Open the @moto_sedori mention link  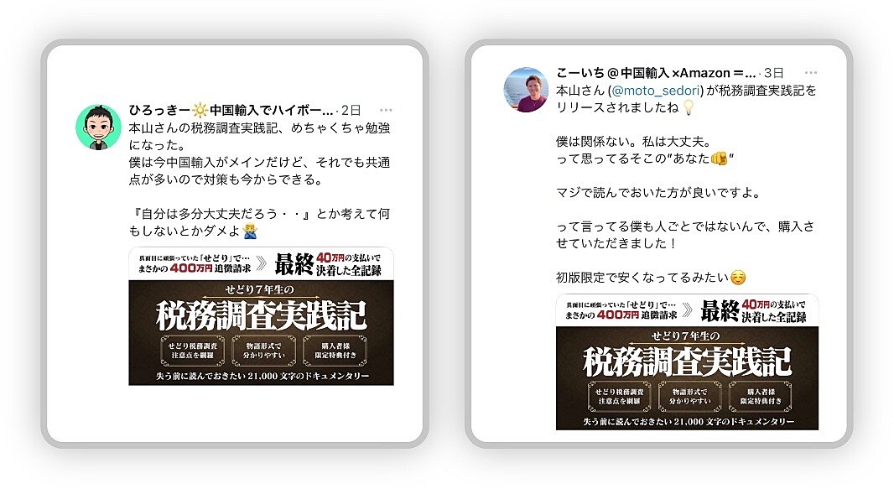pos(656,91)
